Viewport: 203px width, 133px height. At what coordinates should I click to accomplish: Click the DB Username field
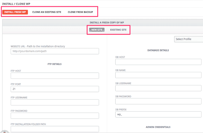point(158,88)
